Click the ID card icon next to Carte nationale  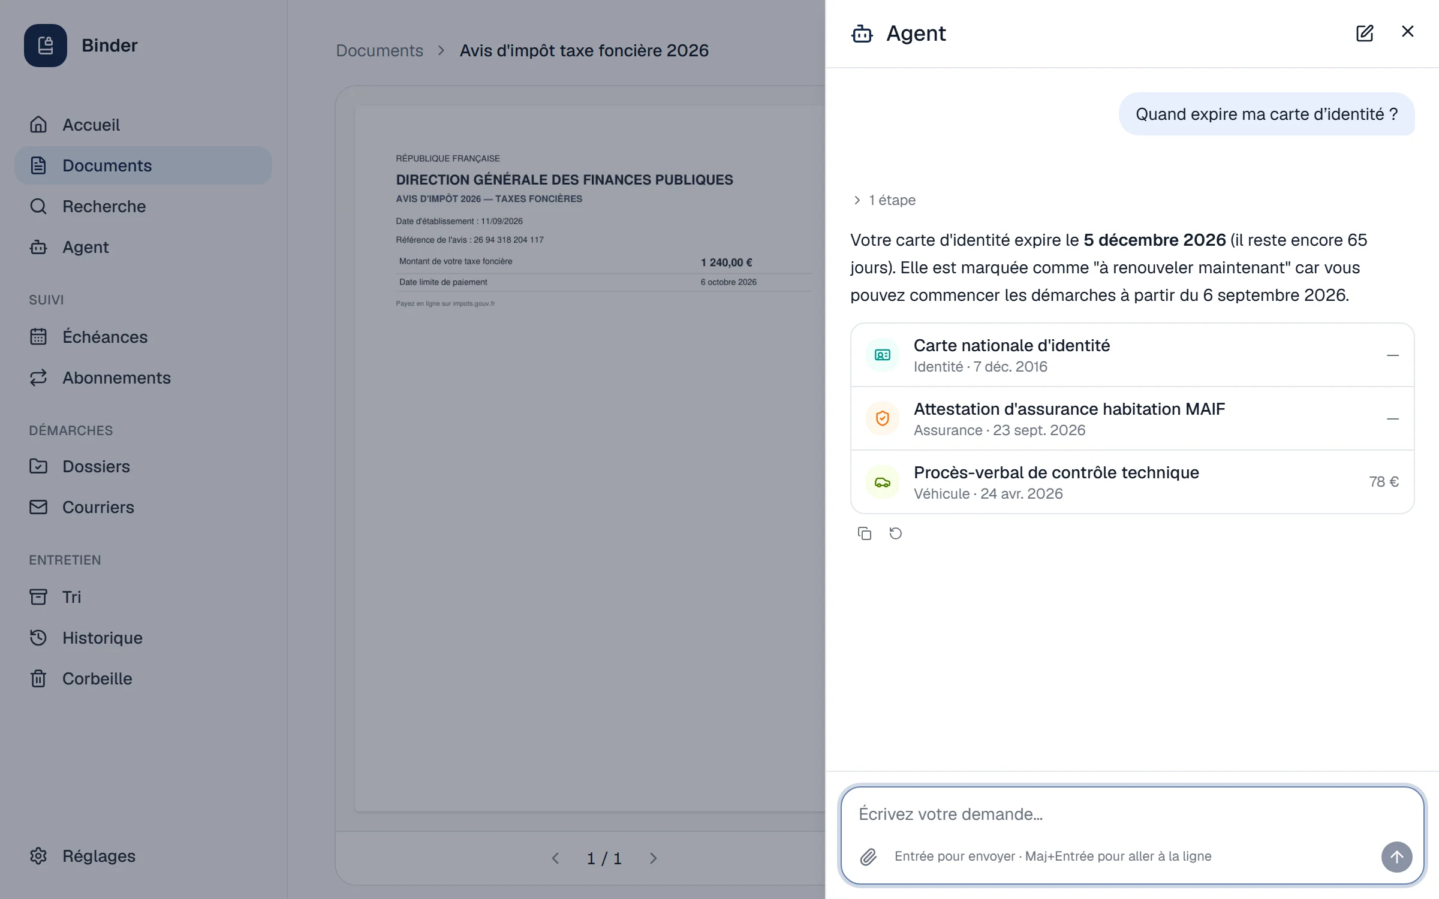883,355
